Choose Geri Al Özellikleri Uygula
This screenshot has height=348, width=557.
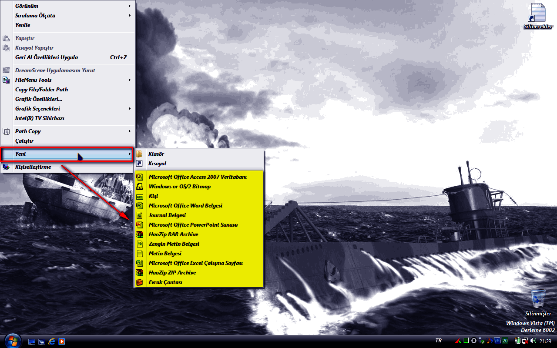(x=68, y=57)
